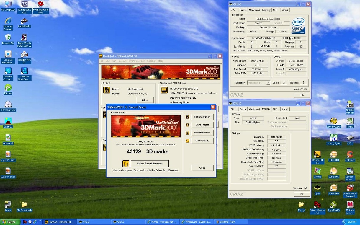Select the CCleaner desktop icon
Viewport: 360px width, 225px height.
tap(350, 156)
